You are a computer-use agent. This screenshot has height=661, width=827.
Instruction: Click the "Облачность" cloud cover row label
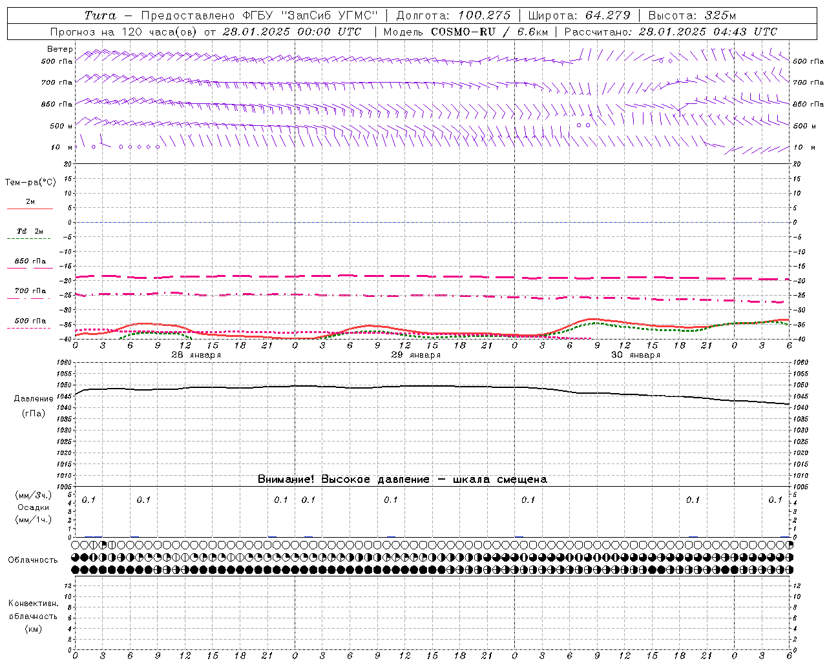click(33, 560)
